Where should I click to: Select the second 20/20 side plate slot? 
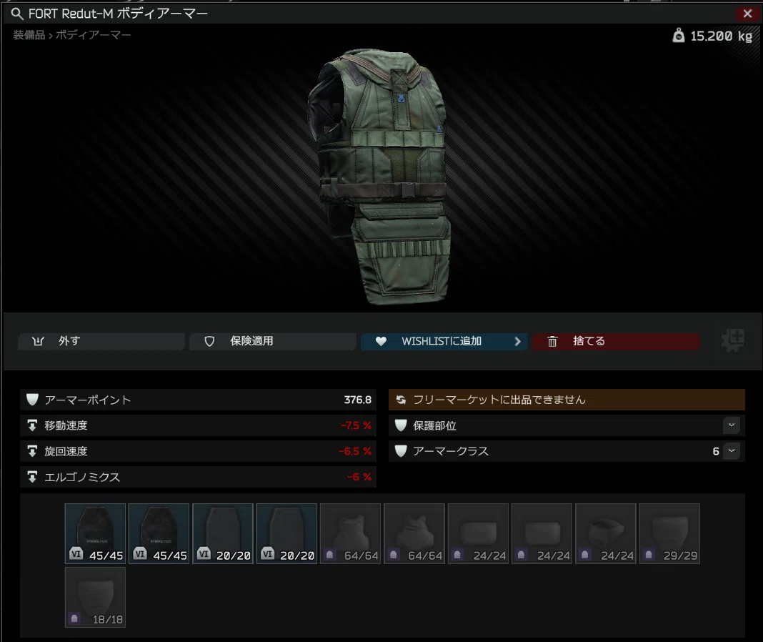pos(286,533)
